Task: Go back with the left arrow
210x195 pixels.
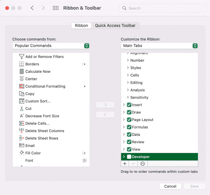Action: (x=32, y=8)
